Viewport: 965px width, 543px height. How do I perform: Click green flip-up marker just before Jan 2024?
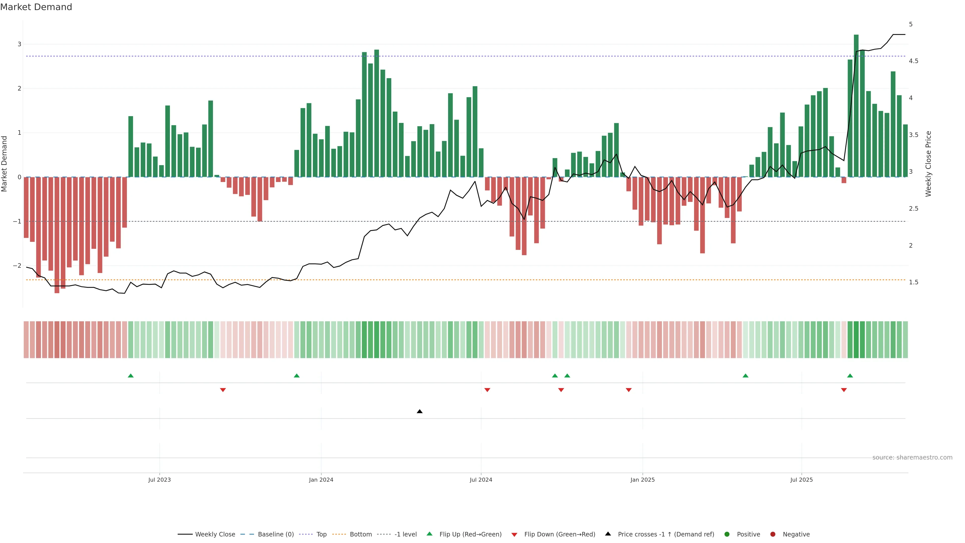pos(297,376)
